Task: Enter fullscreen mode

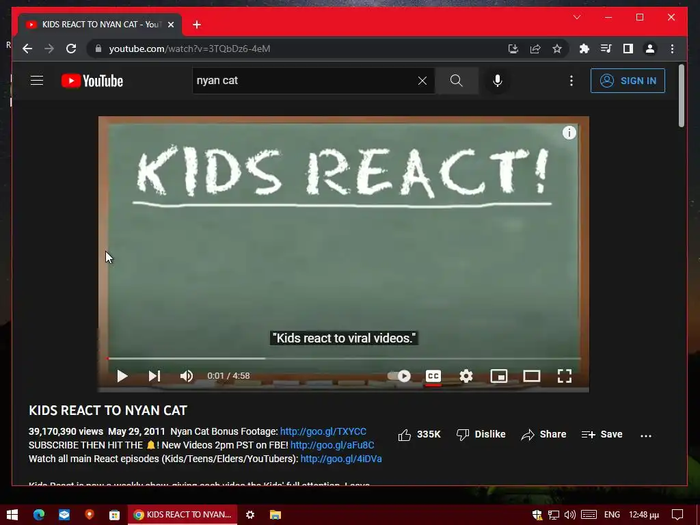Action: tap(565, 376)
